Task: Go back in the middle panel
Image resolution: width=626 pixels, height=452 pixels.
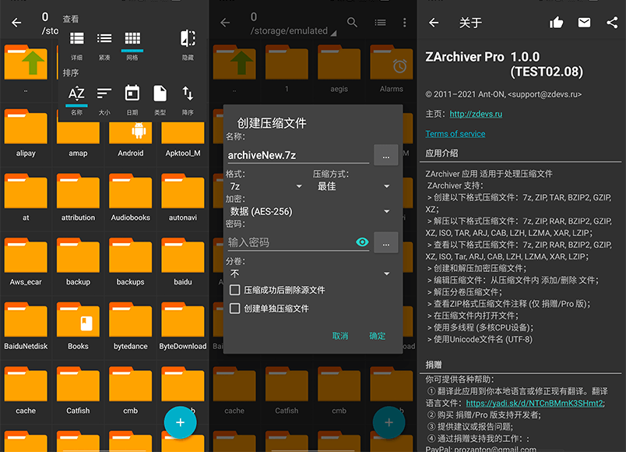Action: click(x=225, y=23)
